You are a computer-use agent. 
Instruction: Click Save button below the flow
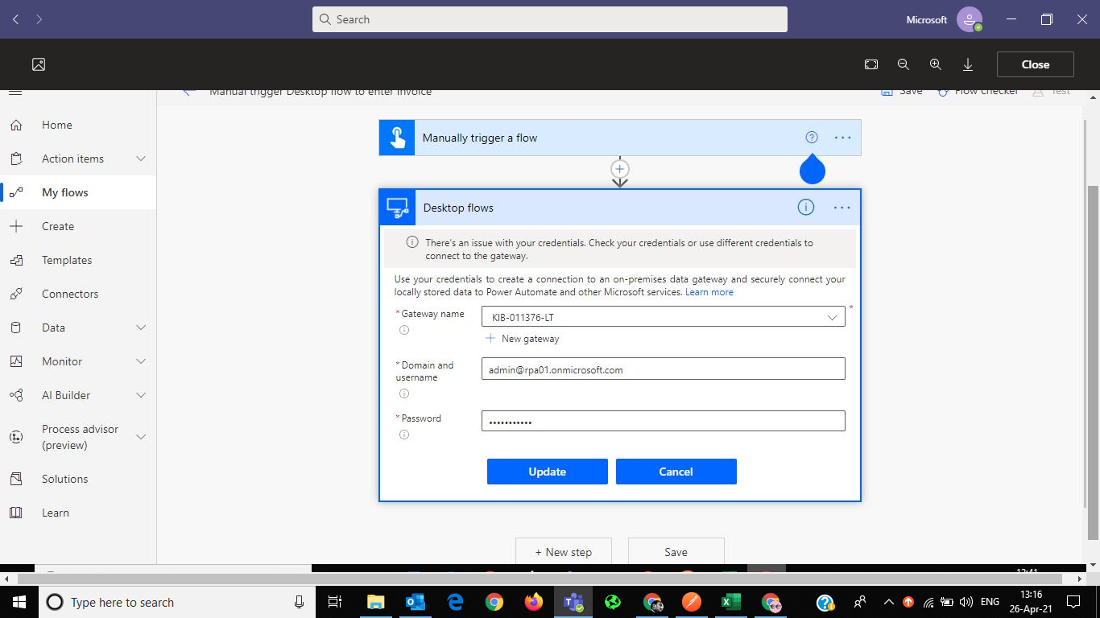point(676,551)
